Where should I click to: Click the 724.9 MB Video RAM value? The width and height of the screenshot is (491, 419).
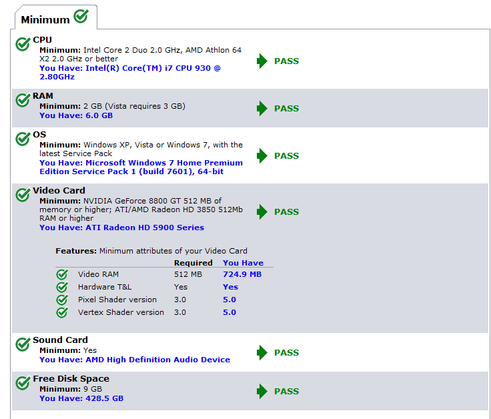click(x=242, y=274)
